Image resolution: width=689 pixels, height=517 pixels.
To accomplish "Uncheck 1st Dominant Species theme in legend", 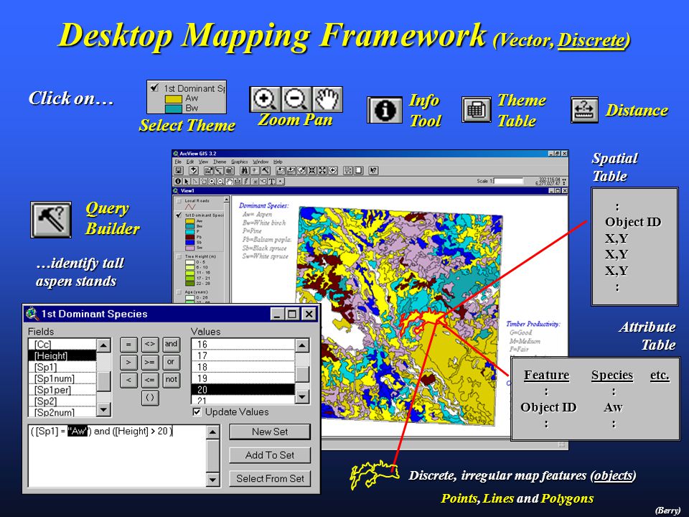I will click(x=179, y=215).
